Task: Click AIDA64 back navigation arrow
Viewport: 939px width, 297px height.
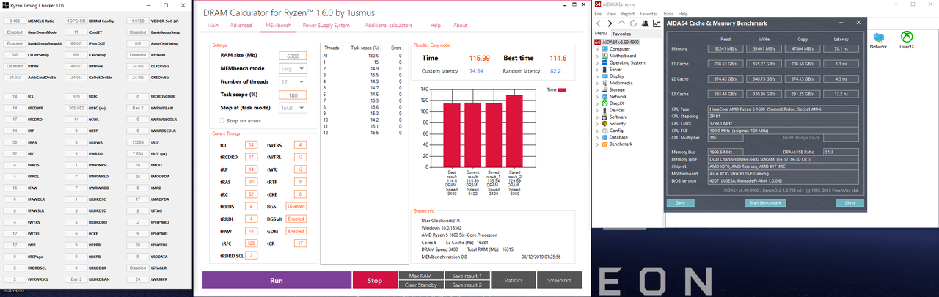Action: click(599, 23)
